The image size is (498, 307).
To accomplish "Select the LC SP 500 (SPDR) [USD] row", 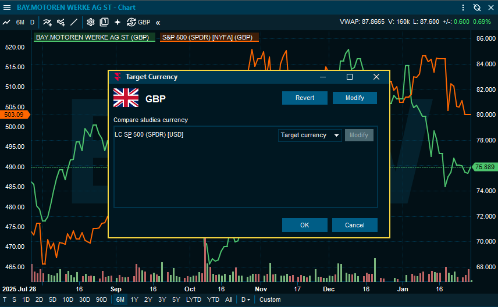I will (x=150, y=135).
